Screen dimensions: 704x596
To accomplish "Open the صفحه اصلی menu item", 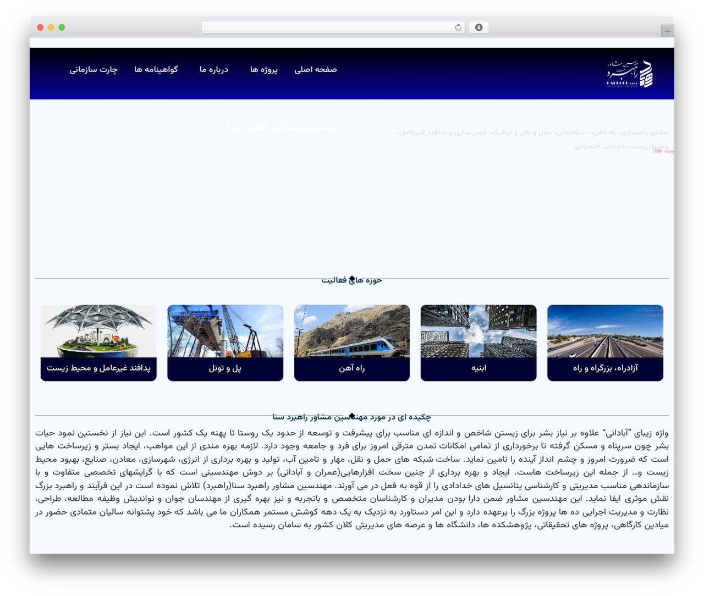I will click(x=316, y=69).
